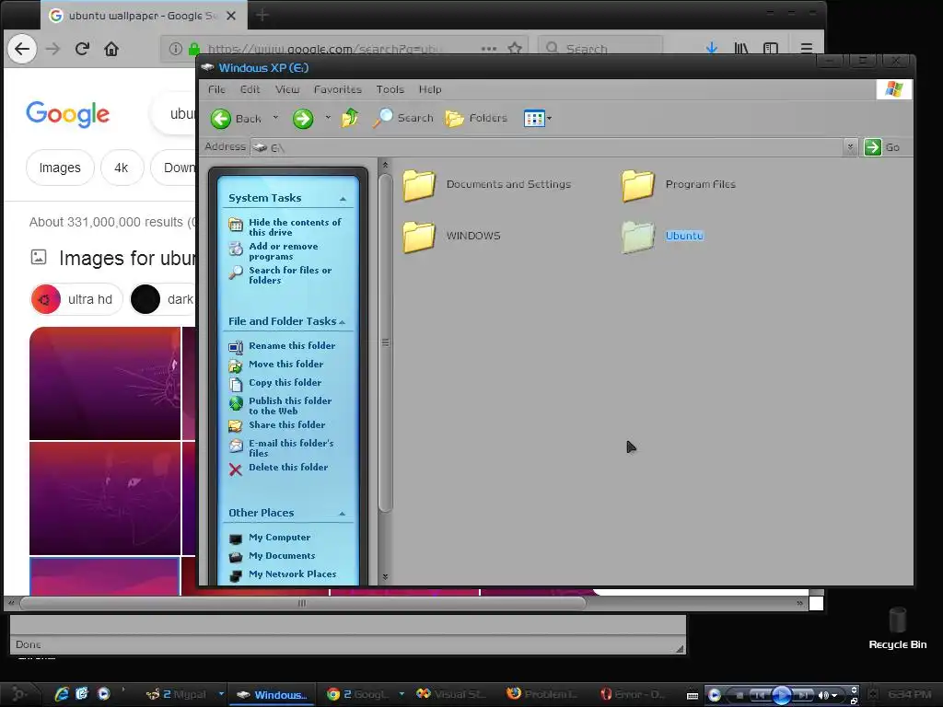Image resolution: width=943 pixels, height=707 pixels.
Task: Expand the Views dropdown arrow
Action: click(x=549, y=119)
